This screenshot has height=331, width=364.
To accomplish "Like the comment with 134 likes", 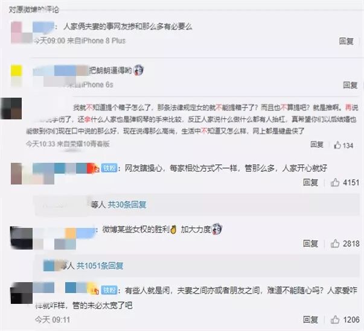I will (337, 145).
